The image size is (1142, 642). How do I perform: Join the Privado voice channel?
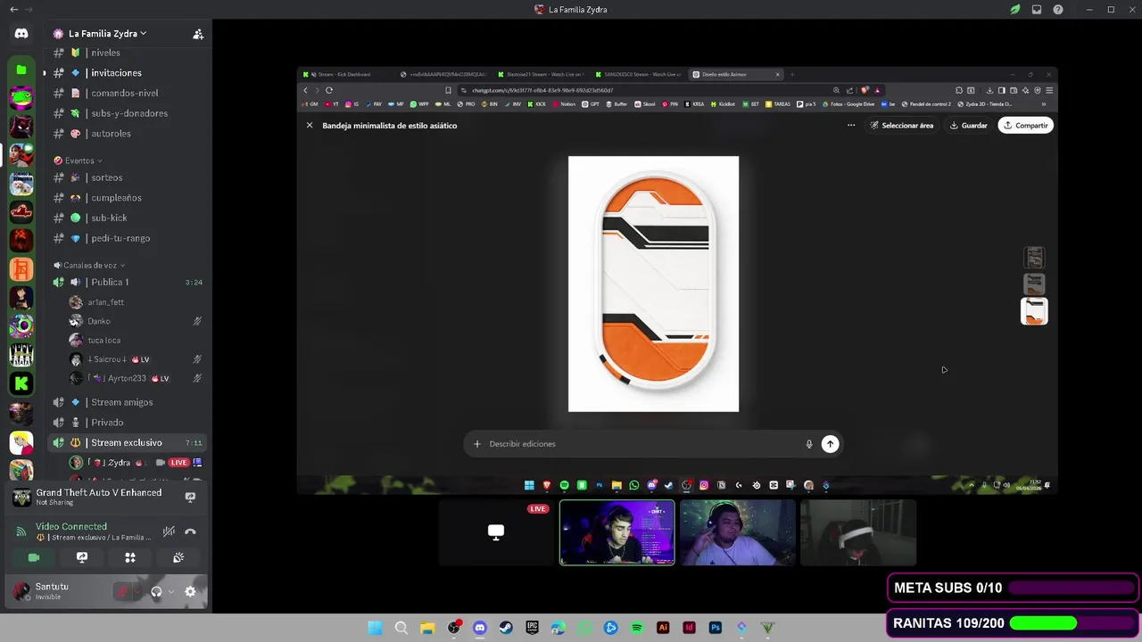click(x=128, y=423)
